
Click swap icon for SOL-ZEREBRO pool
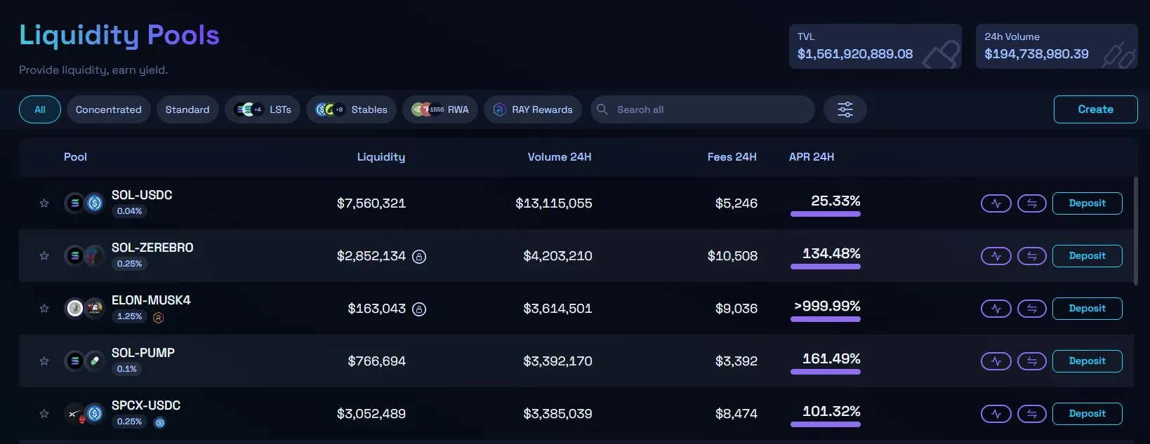1031,256
